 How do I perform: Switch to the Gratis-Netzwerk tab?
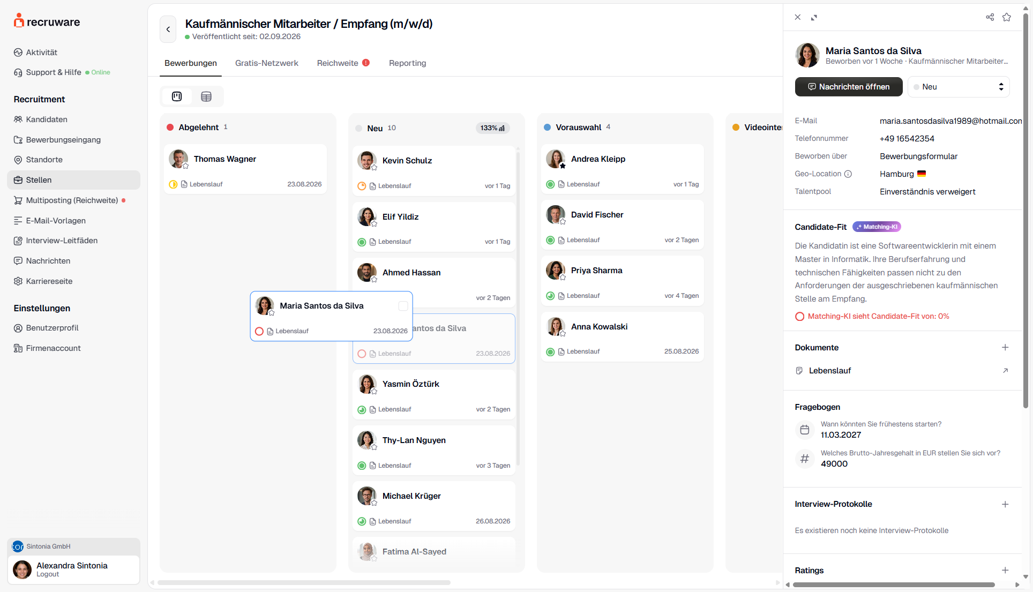click(x=267, y=63)
